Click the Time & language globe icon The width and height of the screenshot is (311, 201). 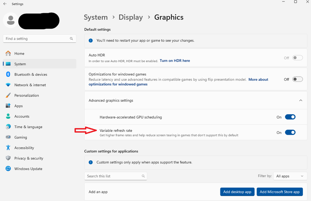click(8, 127)
